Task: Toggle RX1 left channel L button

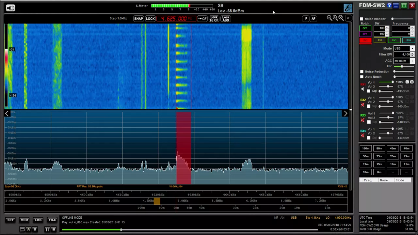Action: point(407,82)
